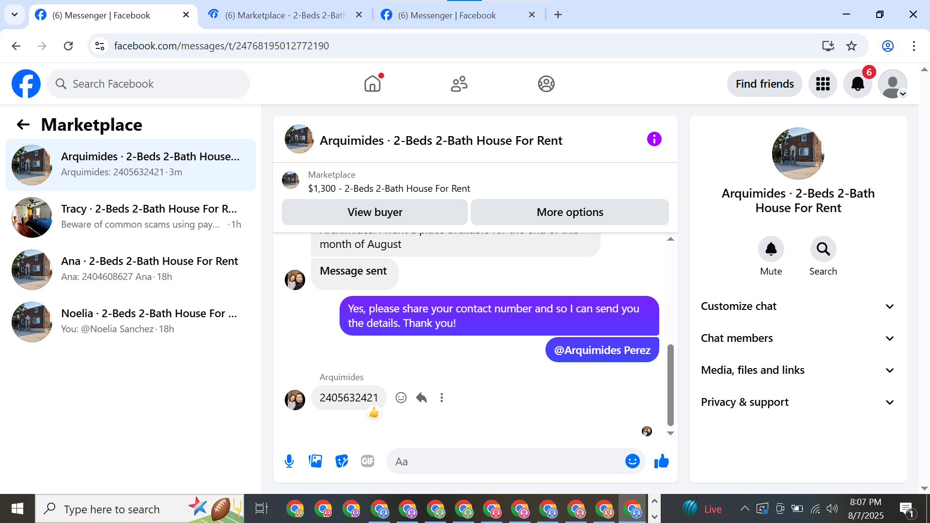
Task: Click the chat scrollbar up arrow
Action: [x=670, y=239]
